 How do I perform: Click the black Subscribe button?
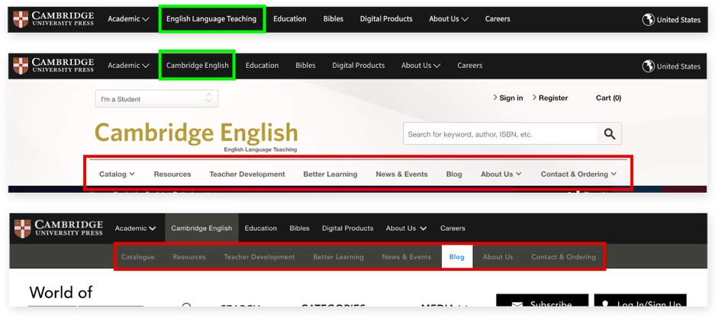(543, 300)
